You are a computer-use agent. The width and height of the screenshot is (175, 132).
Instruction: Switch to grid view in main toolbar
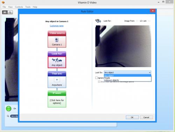point(5,12)
